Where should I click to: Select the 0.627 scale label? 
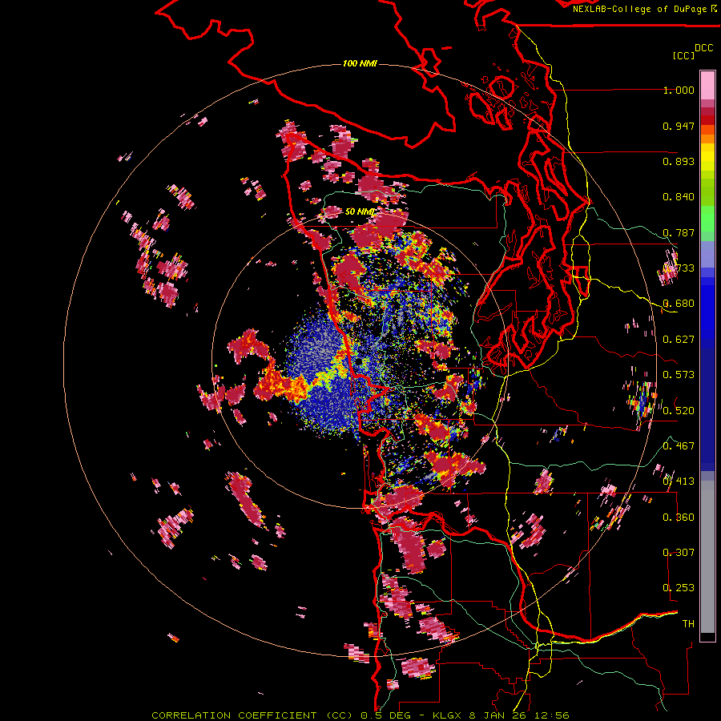(679, 340)
